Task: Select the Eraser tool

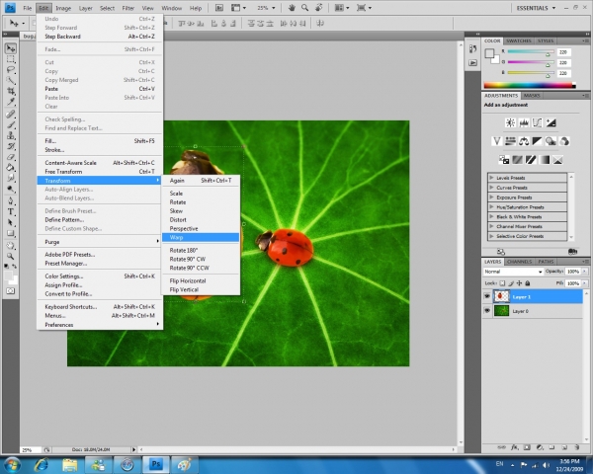Action: (x=11, y=157)
